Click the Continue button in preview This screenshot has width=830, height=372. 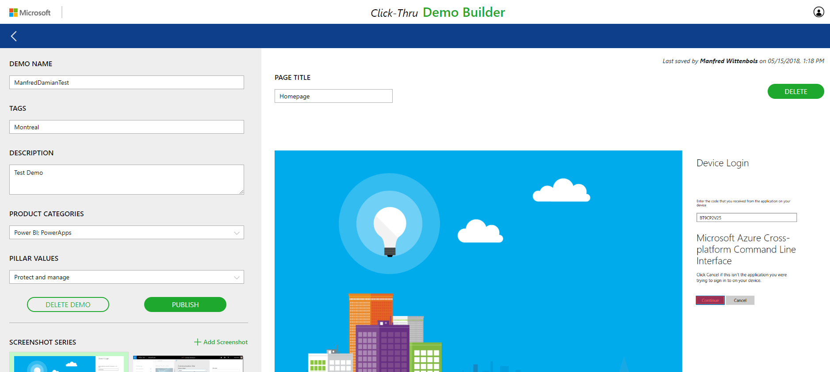coord(710,301)
